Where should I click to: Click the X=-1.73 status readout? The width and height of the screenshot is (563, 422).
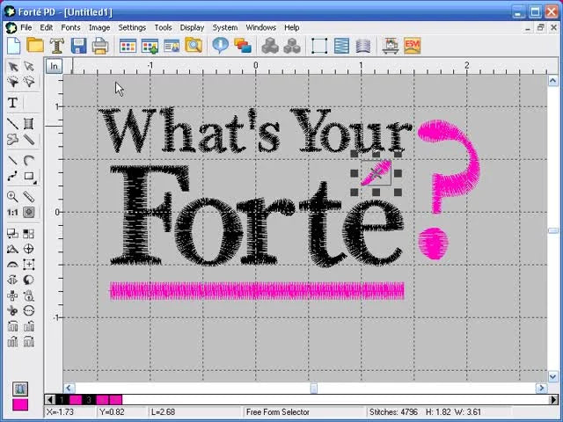point(60,412)
